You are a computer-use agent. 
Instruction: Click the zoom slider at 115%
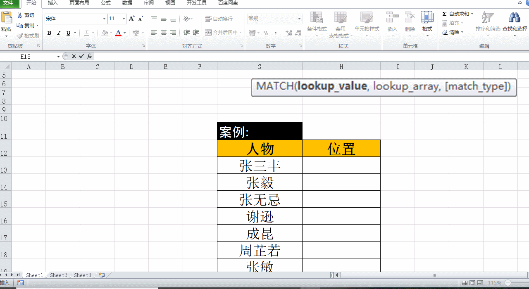click(x=508, y=283)
